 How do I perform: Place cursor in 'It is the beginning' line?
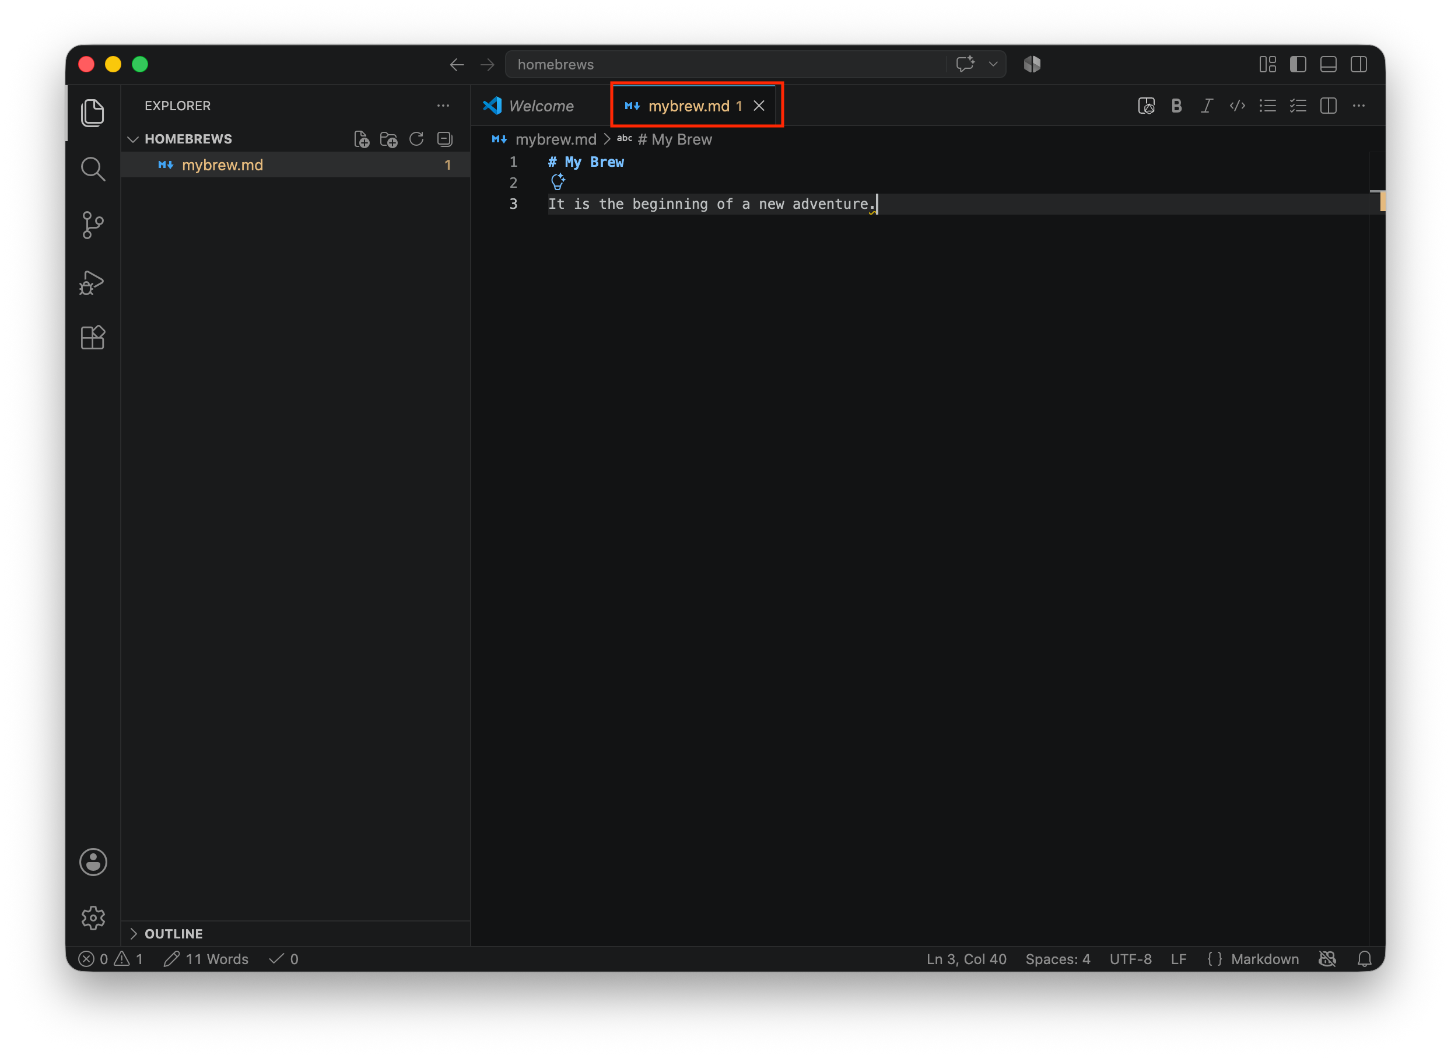[711, 204]
